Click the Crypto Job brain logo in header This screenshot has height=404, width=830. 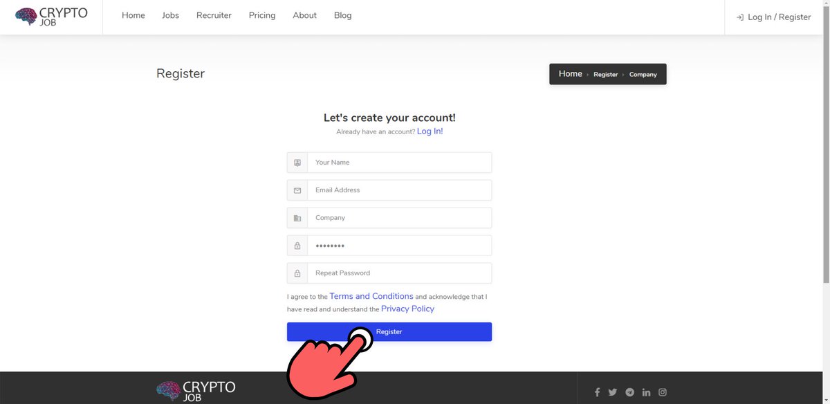(51, 17)
